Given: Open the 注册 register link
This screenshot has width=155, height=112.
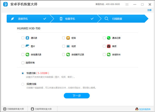Looking at the screenshot, I should [149, 10].
